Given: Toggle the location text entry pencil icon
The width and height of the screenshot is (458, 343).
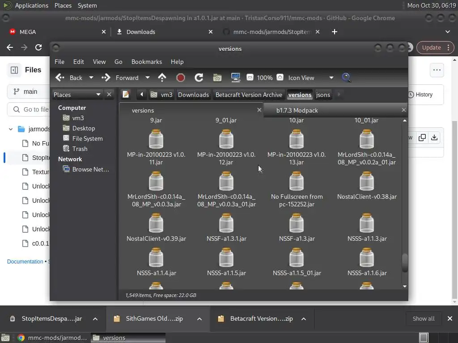Looking at the screenshot, I should click(x=126, y=95).
